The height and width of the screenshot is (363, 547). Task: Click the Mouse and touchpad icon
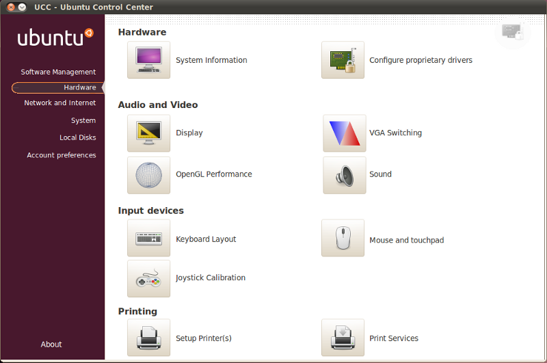[x=343, y=238]
